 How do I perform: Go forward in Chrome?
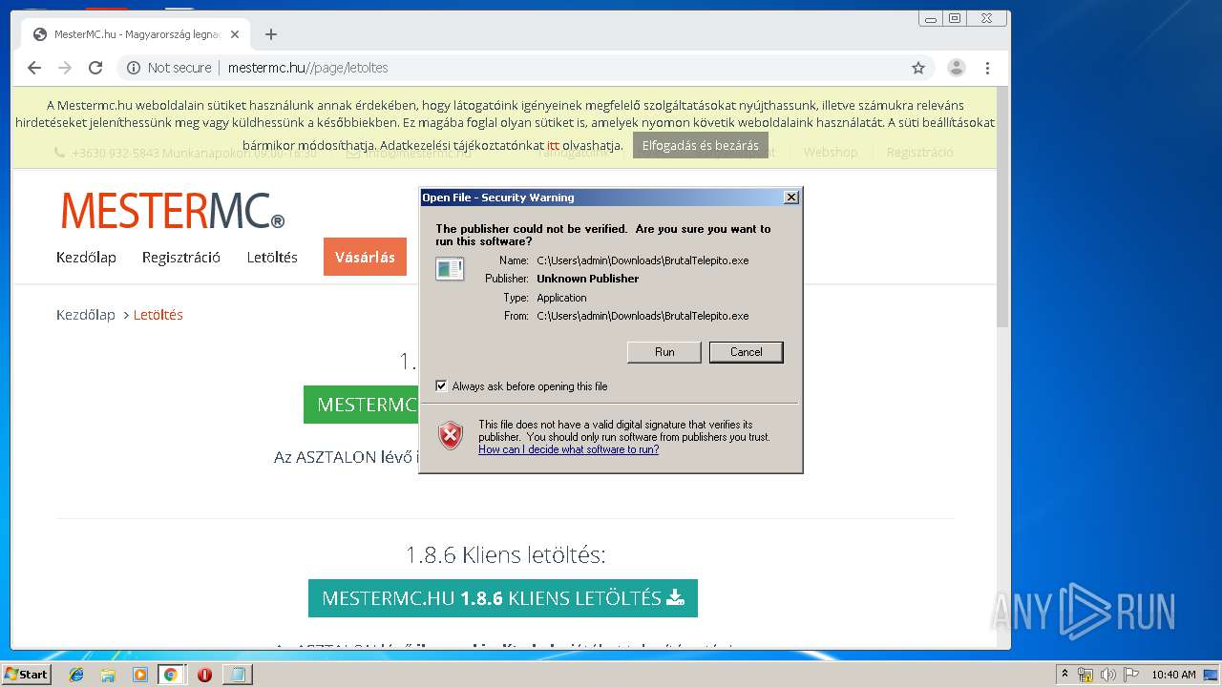pyautogui.click(x=65, y=68)
